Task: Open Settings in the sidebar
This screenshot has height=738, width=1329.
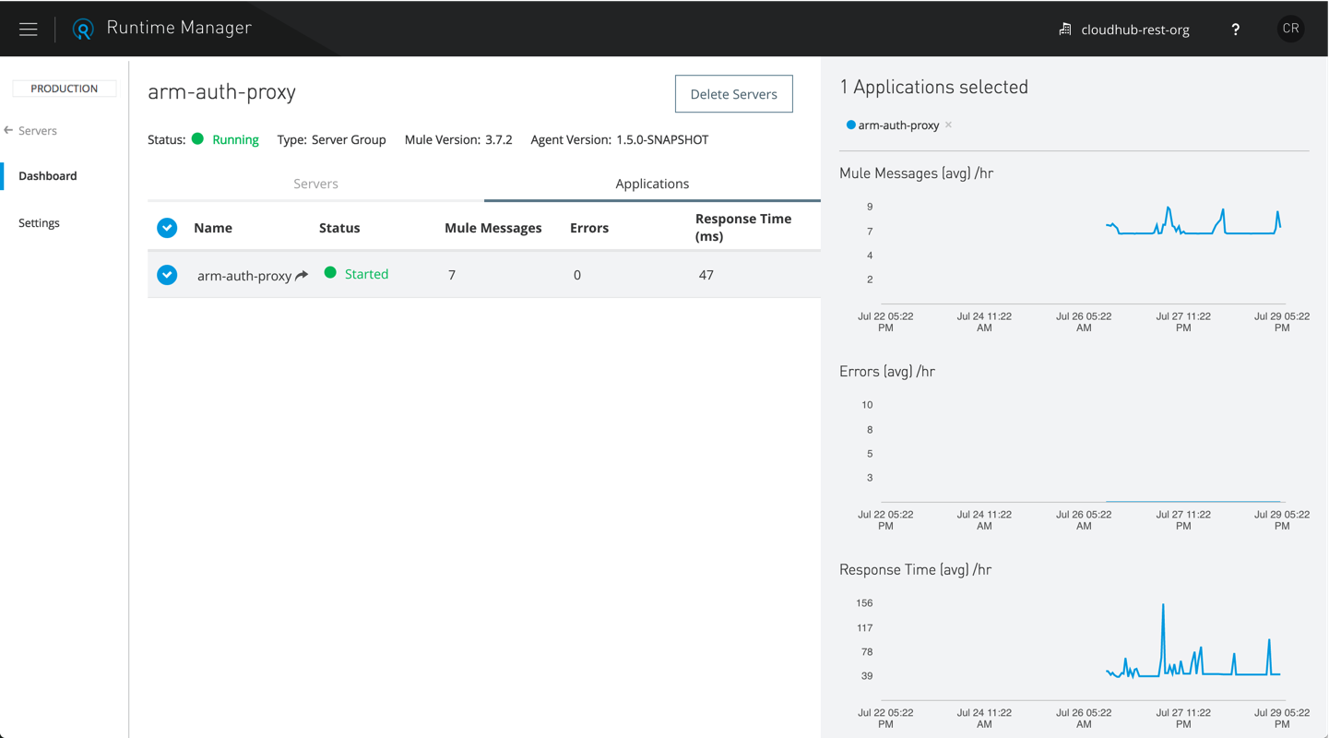Action: [39, 223]
